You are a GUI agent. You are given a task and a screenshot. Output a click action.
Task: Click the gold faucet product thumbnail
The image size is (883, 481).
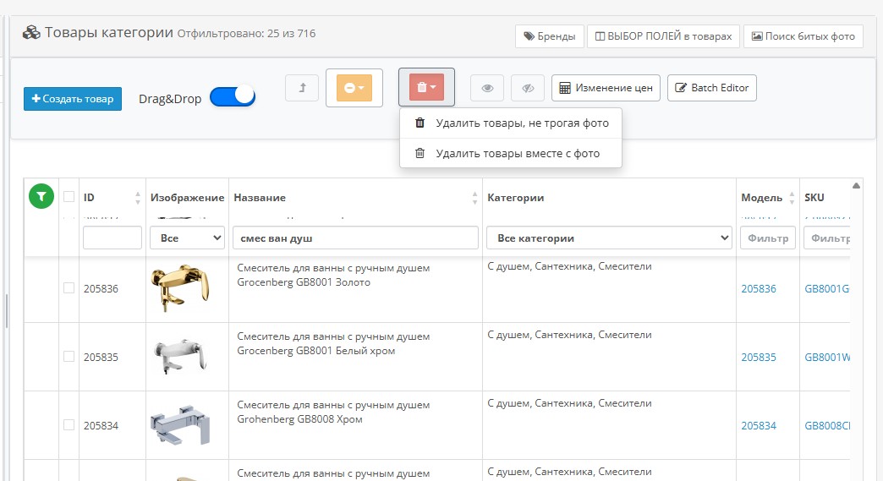pyautogui.click(x=178, y=288)
